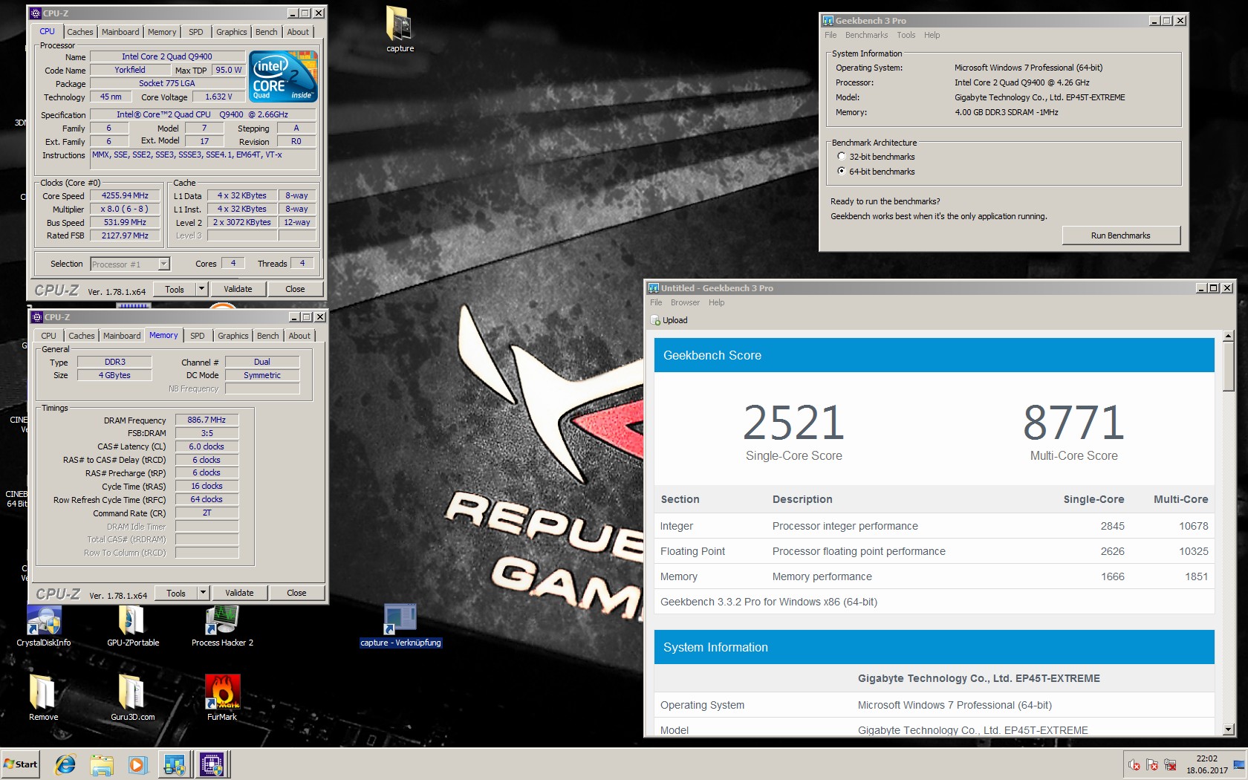Click Validate in top CPU-Z window
This screenshot has width=1248, height=780.
(x=238, y=289)
